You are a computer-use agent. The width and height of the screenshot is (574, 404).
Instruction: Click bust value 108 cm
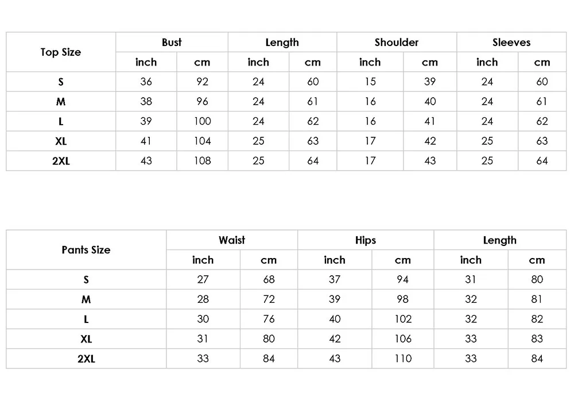202,161
